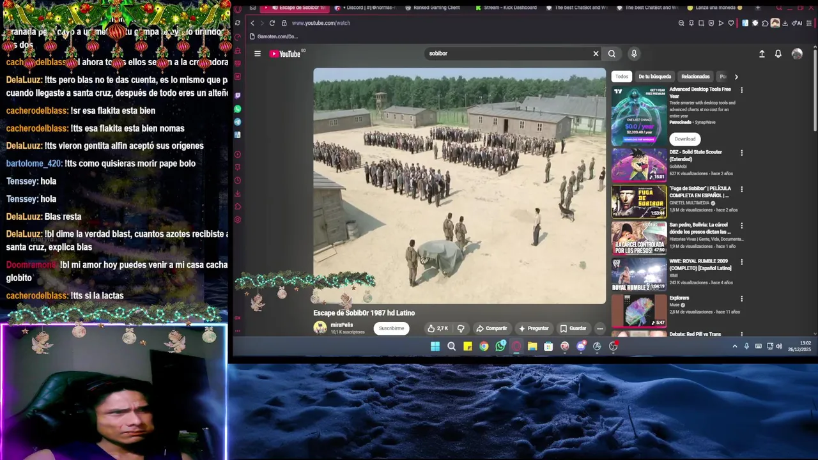This screenshot has width=818, height=460.
Task: Open options for WWE Royal Rumble 2009 video
Action: (x=741, y=262)
